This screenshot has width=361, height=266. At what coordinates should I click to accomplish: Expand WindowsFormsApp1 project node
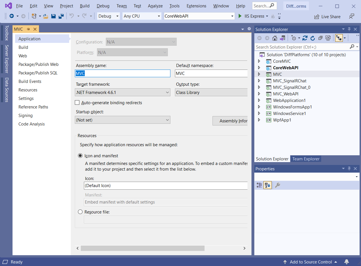[259, 107]
